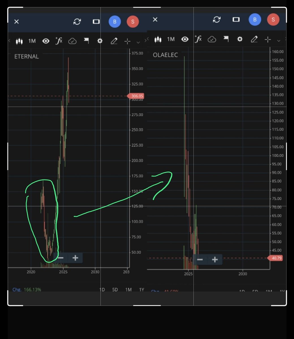This screenshot has height=339, width=294.
Task: Tap the blue B buy button on OLAELEC
Action: (x=255, y=19)
